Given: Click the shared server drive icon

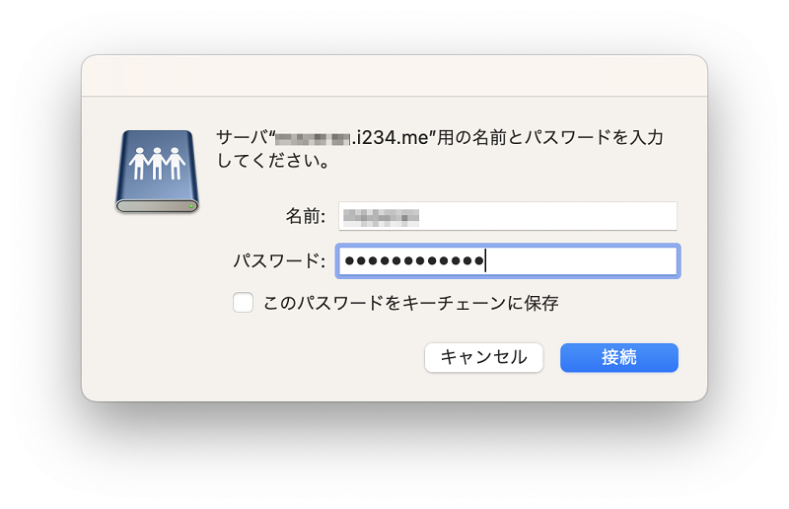Looking at the screenshot, I should click(x=157, y=172).
